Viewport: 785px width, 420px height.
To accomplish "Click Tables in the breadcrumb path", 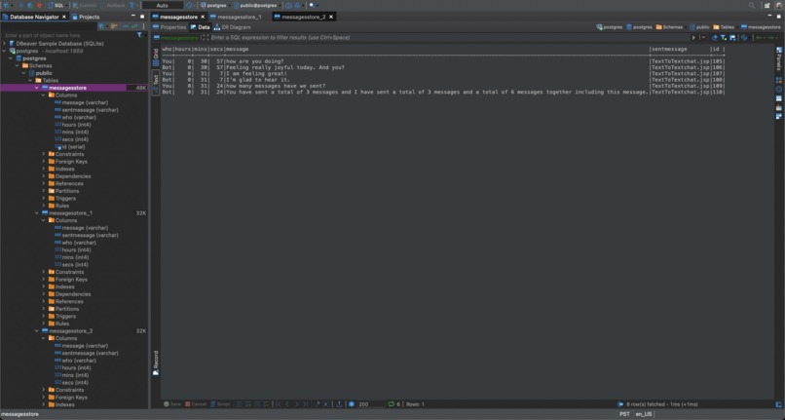I will pyautogui.click(x=724, y=27).
